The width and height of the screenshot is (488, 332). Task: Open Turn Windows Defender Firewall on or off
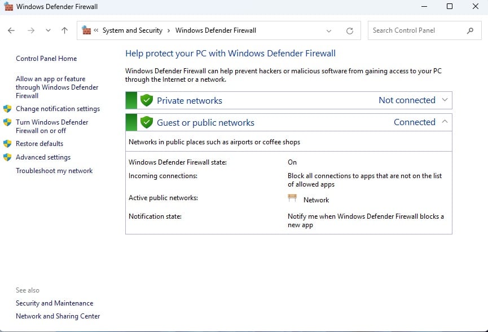52,126
